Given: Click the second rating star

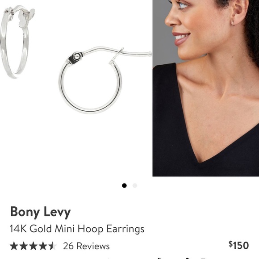Looking at the screenshot, I should tap(24, 246).
